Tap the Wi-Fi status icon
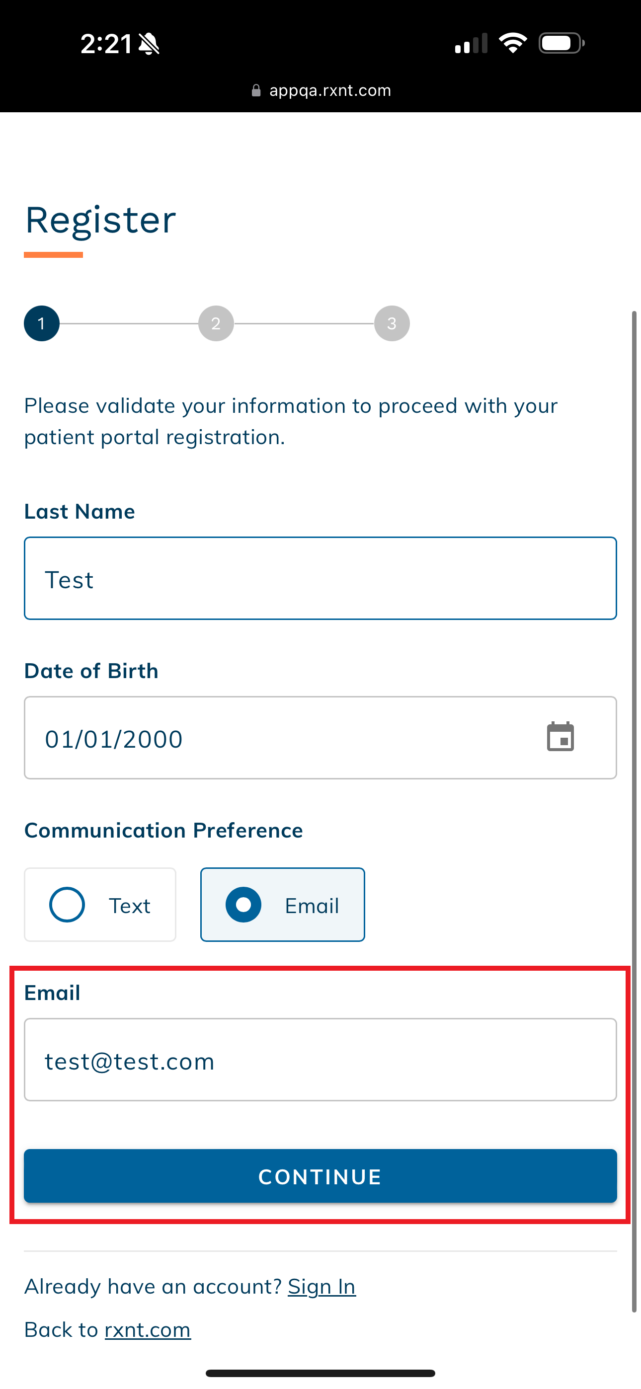Viewport: 641px width, 1389px height. pyautogui.click(x=513, y=43)
